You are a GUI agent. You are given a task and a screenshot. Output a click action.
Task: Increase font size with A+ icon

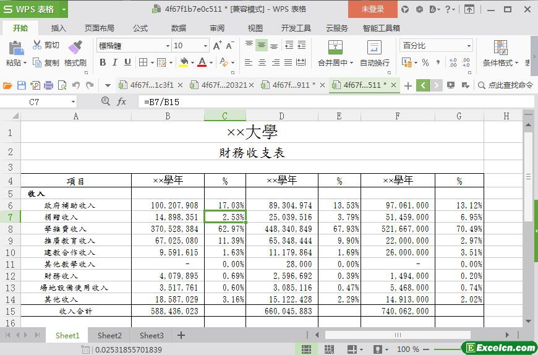(217, 45)
